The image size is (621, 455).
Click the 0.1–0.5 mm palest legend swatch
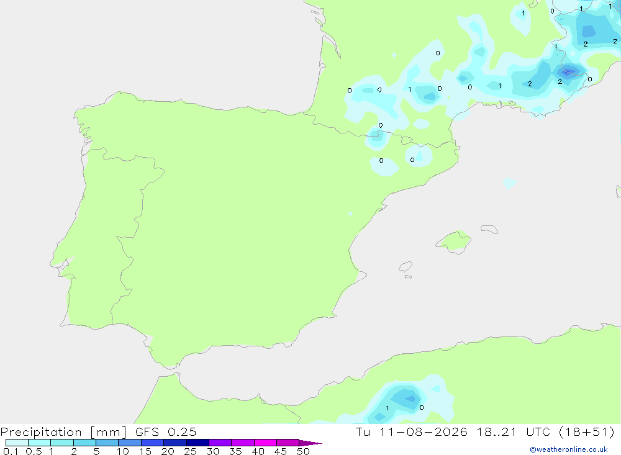coord(17,443)
